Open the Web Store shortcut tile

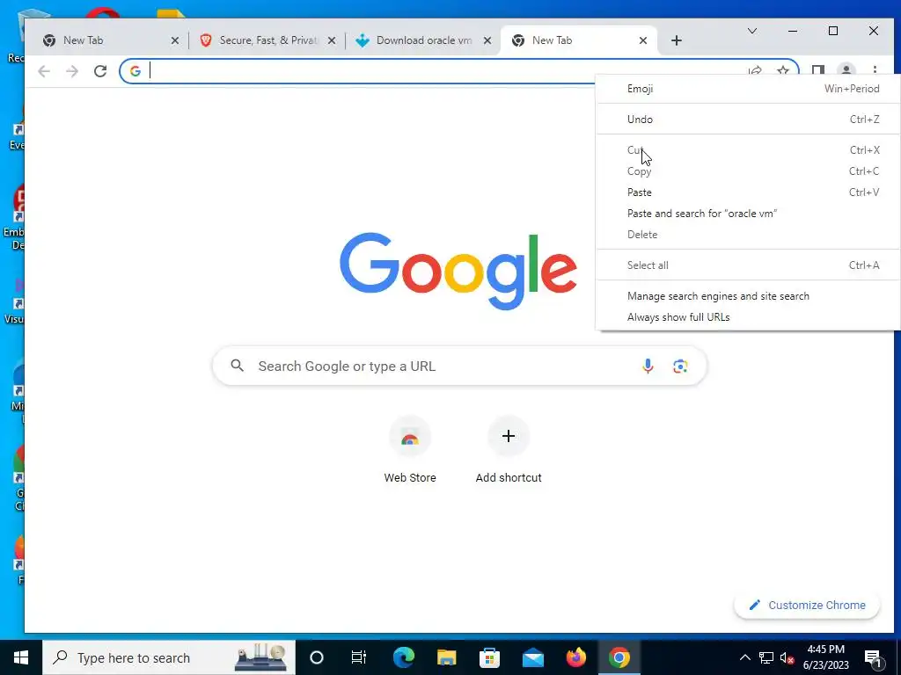pyautogui.click(x=410, y=451)
